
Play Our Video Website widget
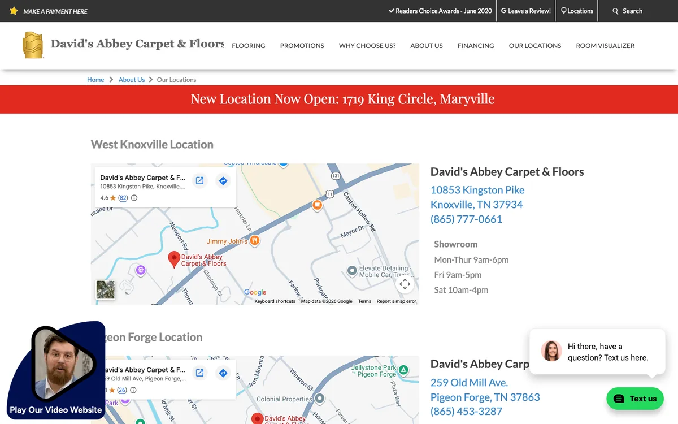tap(56, 370)
